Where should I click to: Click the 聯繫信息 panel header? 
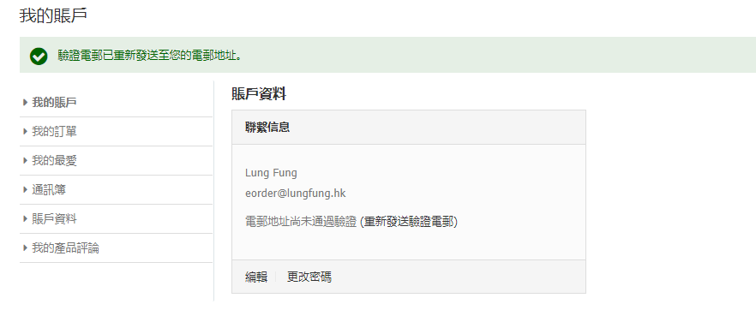point(409,127)
